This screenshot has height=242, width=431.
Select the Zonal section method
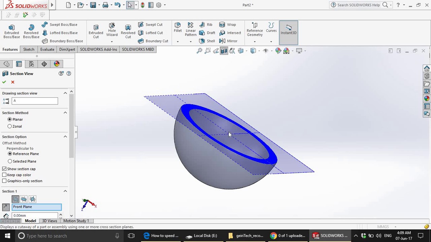pos(10,126)
